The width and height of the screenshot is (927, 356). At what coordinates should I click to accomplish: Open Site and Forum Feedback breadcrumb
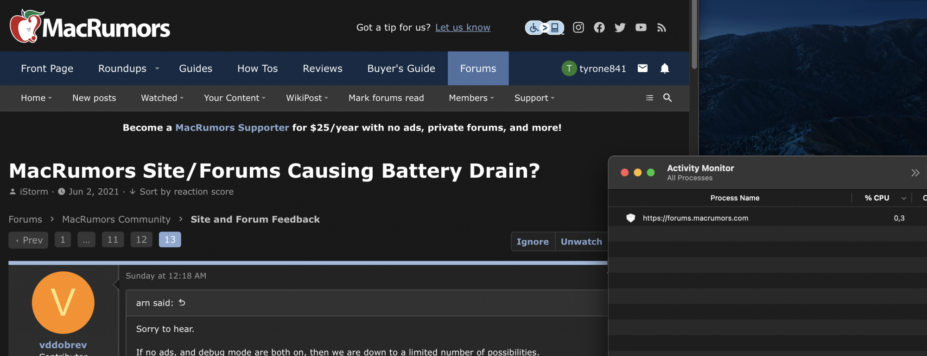click(255, 219)
